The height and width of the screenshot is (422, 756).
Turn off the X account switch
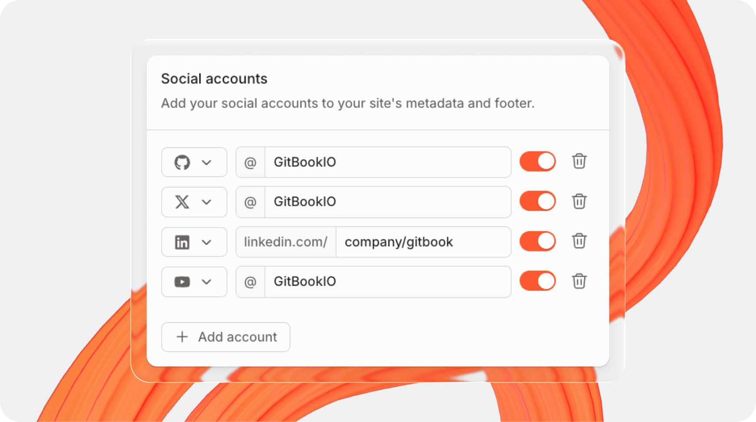537,201
